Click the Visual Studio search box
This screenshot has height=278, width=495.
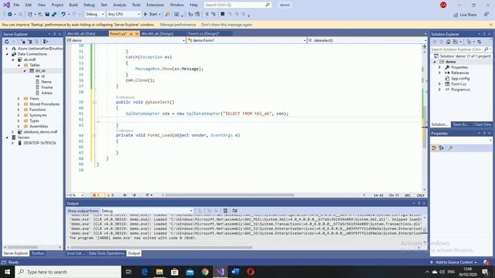point(237,5)
